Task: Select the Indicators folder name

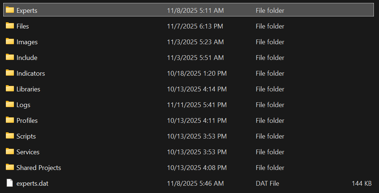Action: tap(31, 73)
